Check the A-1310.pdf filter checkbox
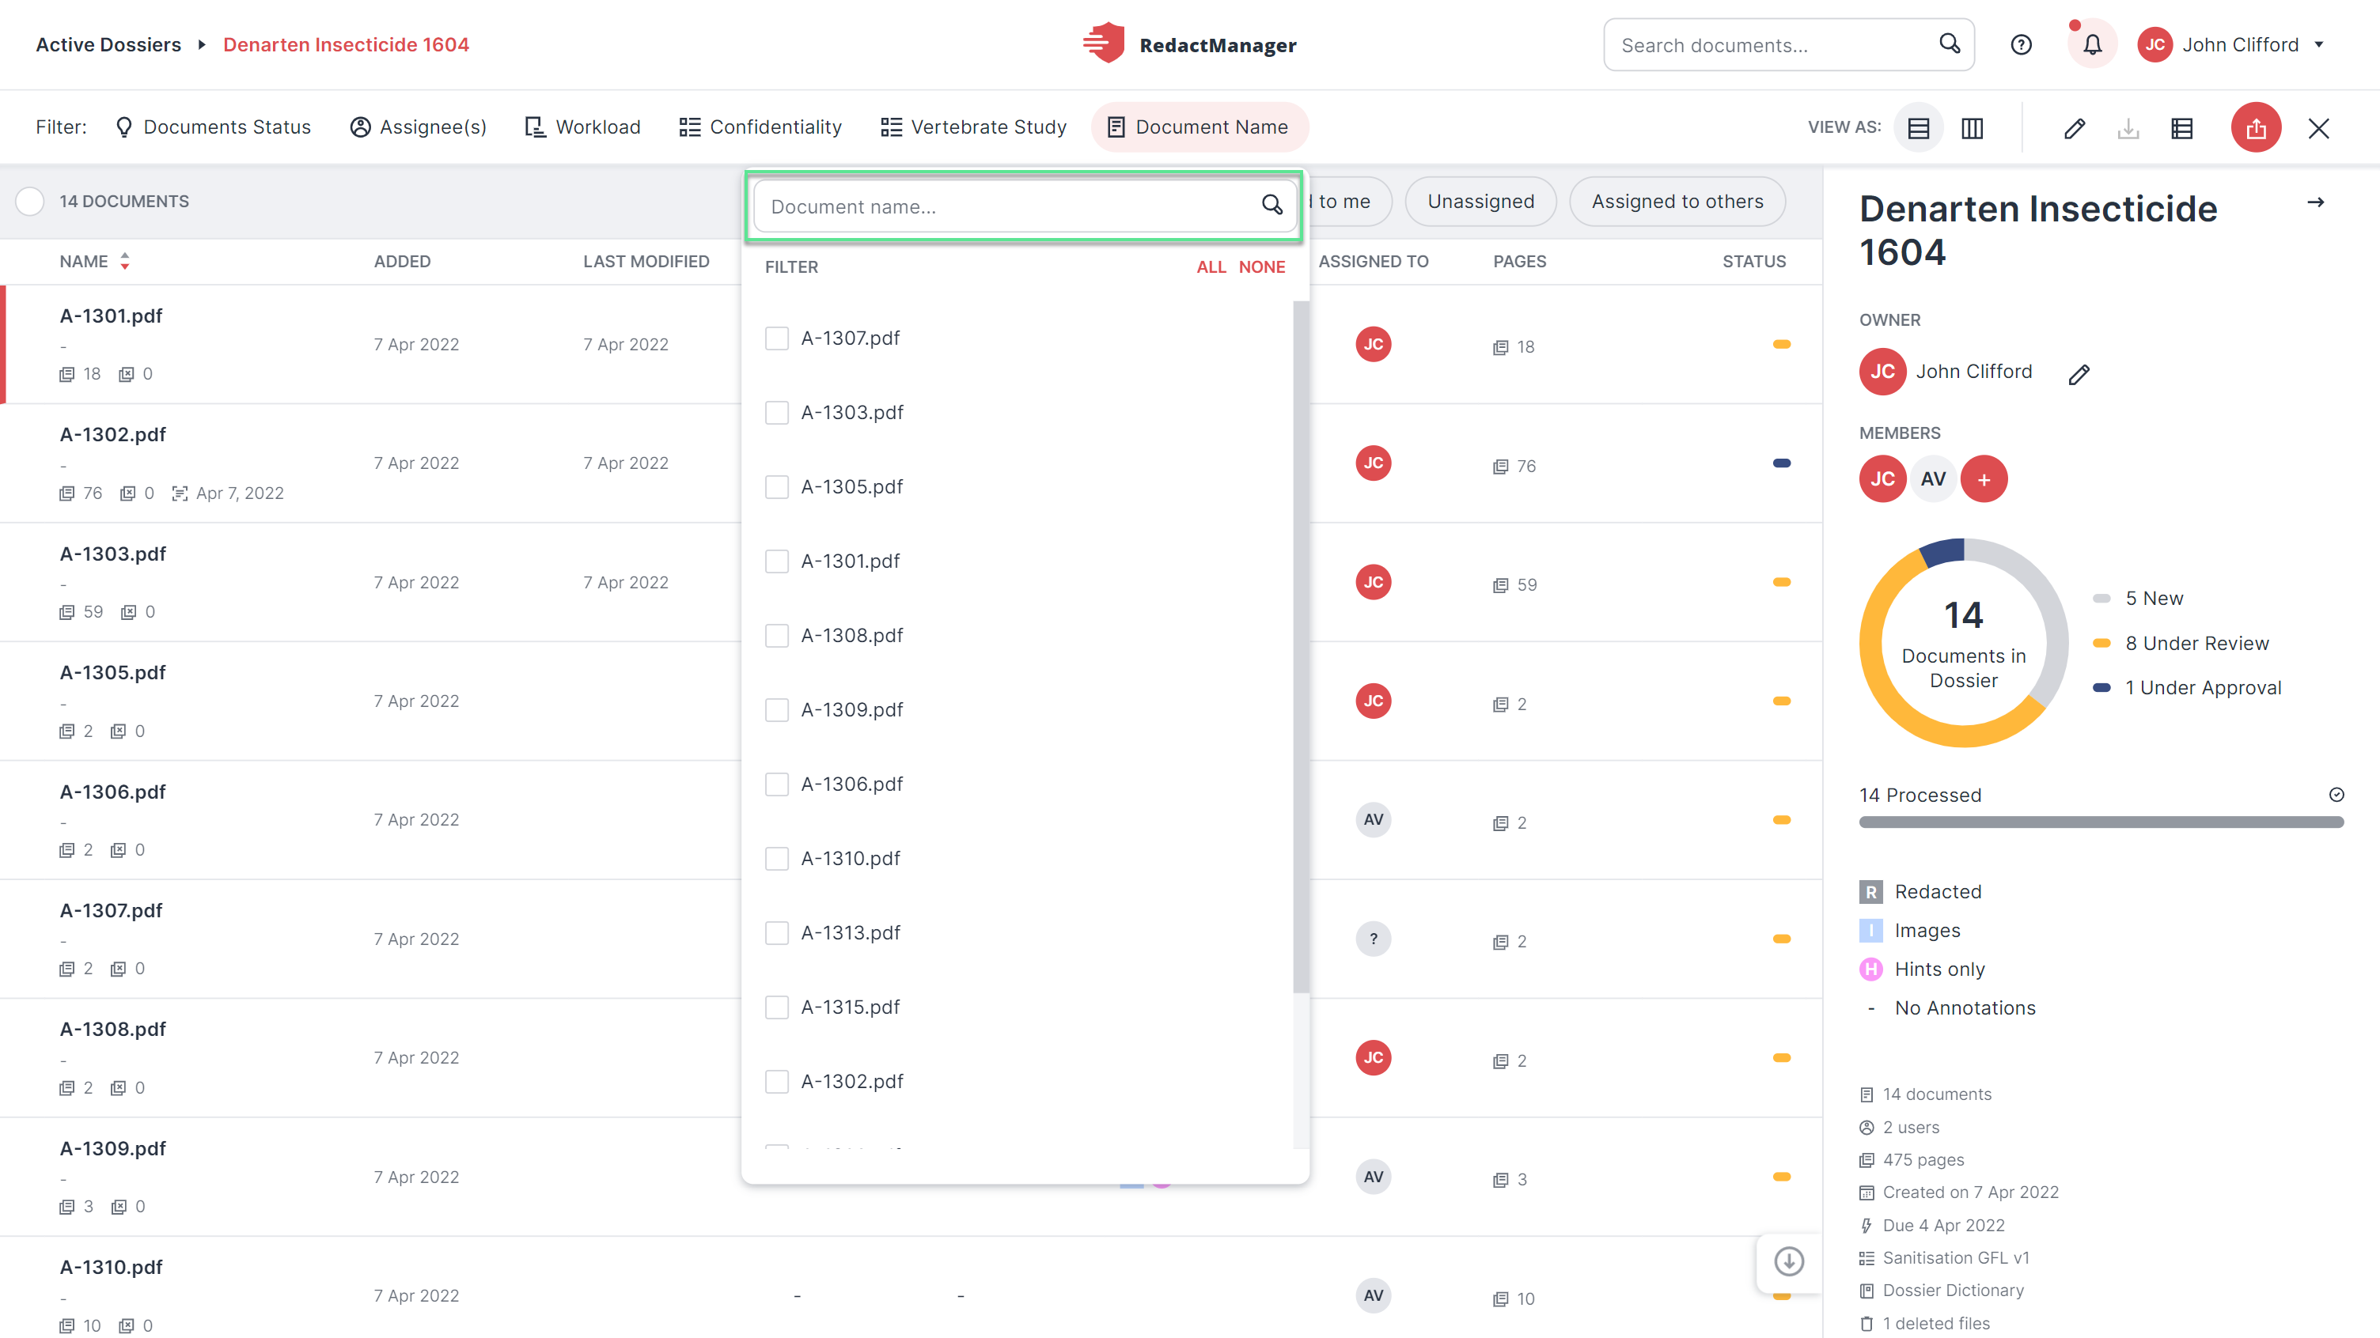Image resolution: width=2380 pixels, height=1338 pixels. [776, 859]
